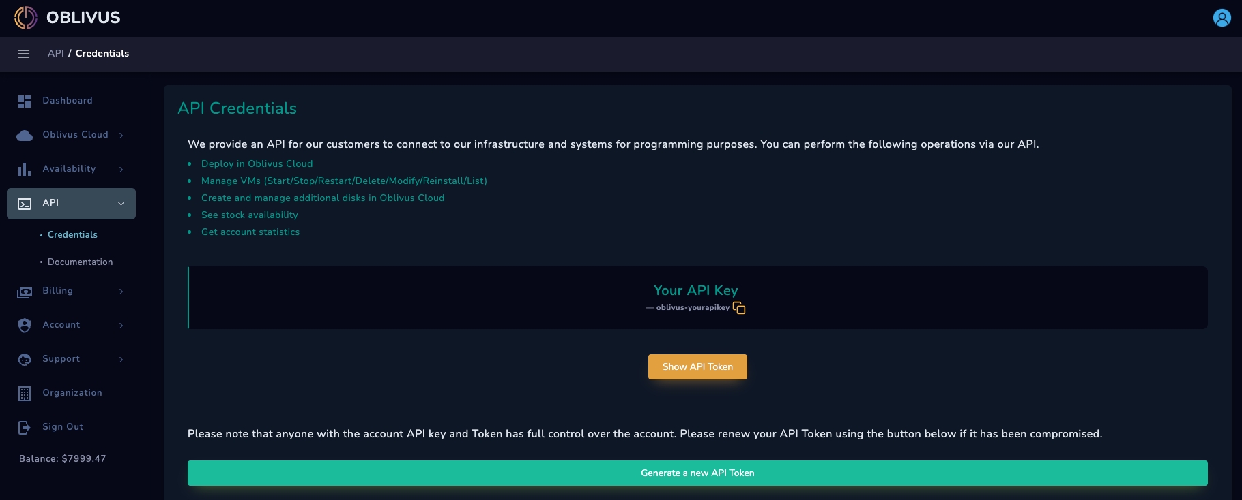Open the Organization menu item
The width and height of the screenshot is (1242, 500).
pyautogui.click(x=71, y=393)
